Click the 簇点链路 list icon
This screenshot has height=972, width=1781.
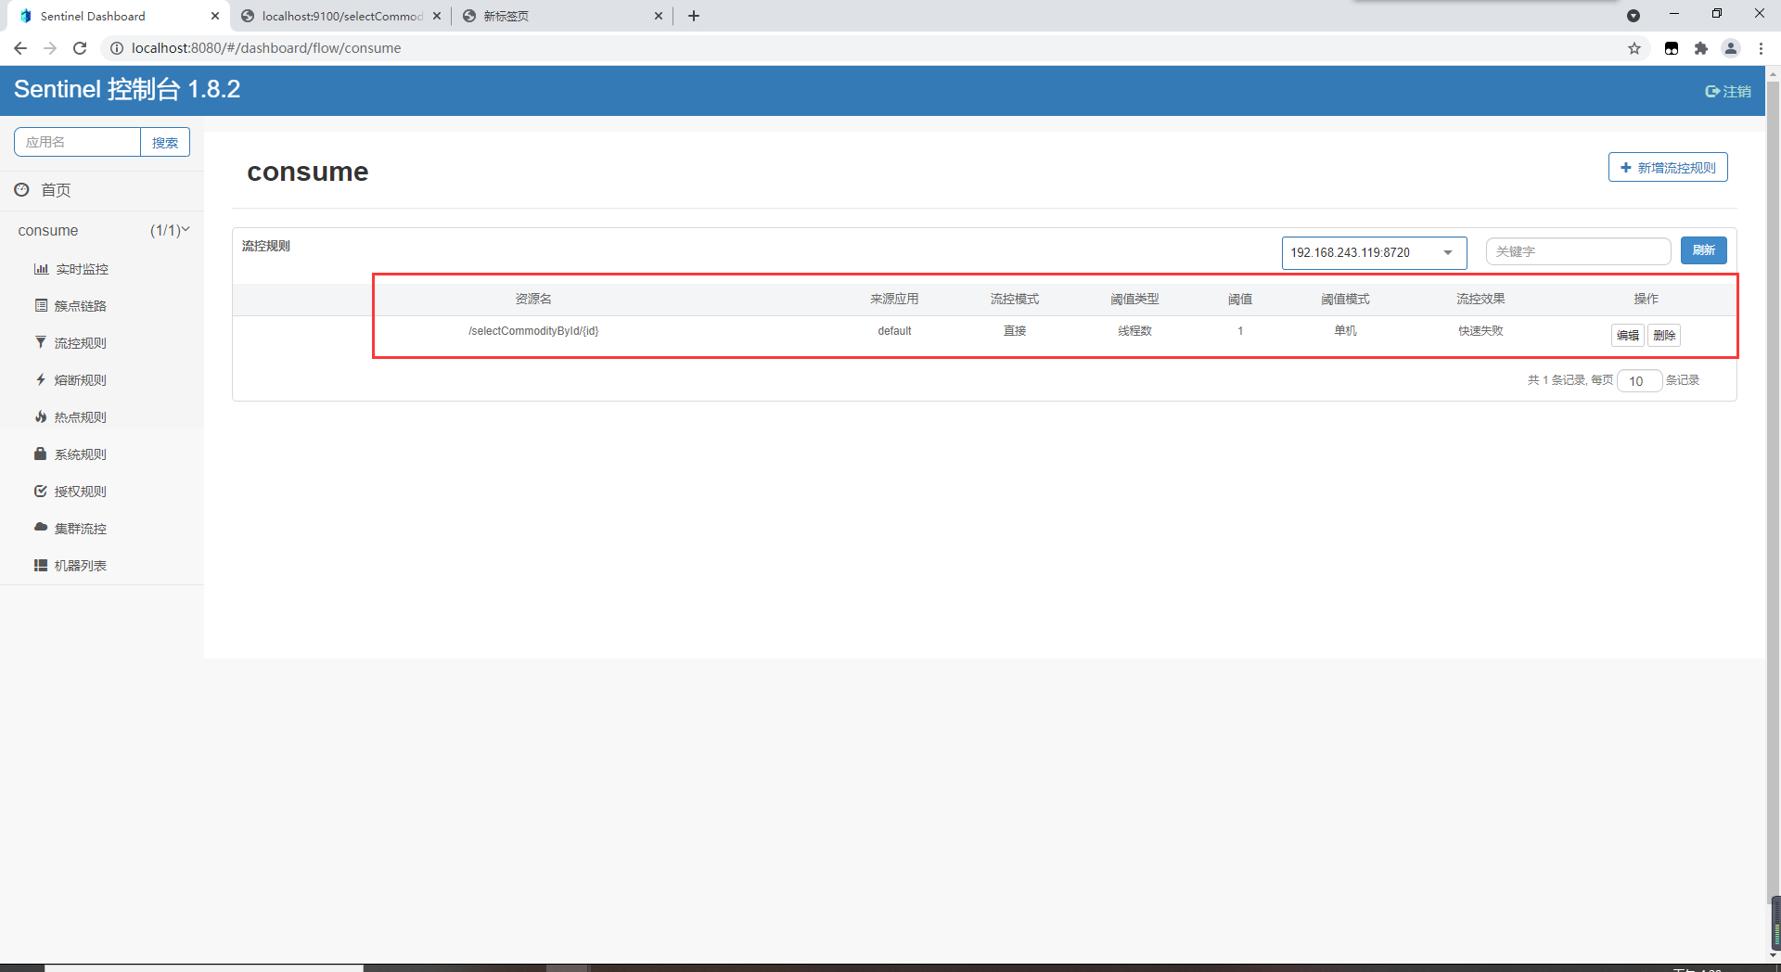tap(41, 305)
